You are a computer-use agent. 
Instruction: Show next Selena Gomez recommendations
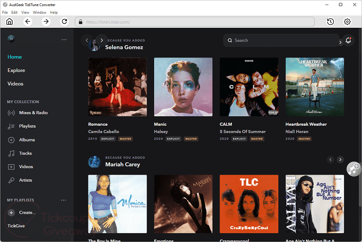tap(102, 40)
